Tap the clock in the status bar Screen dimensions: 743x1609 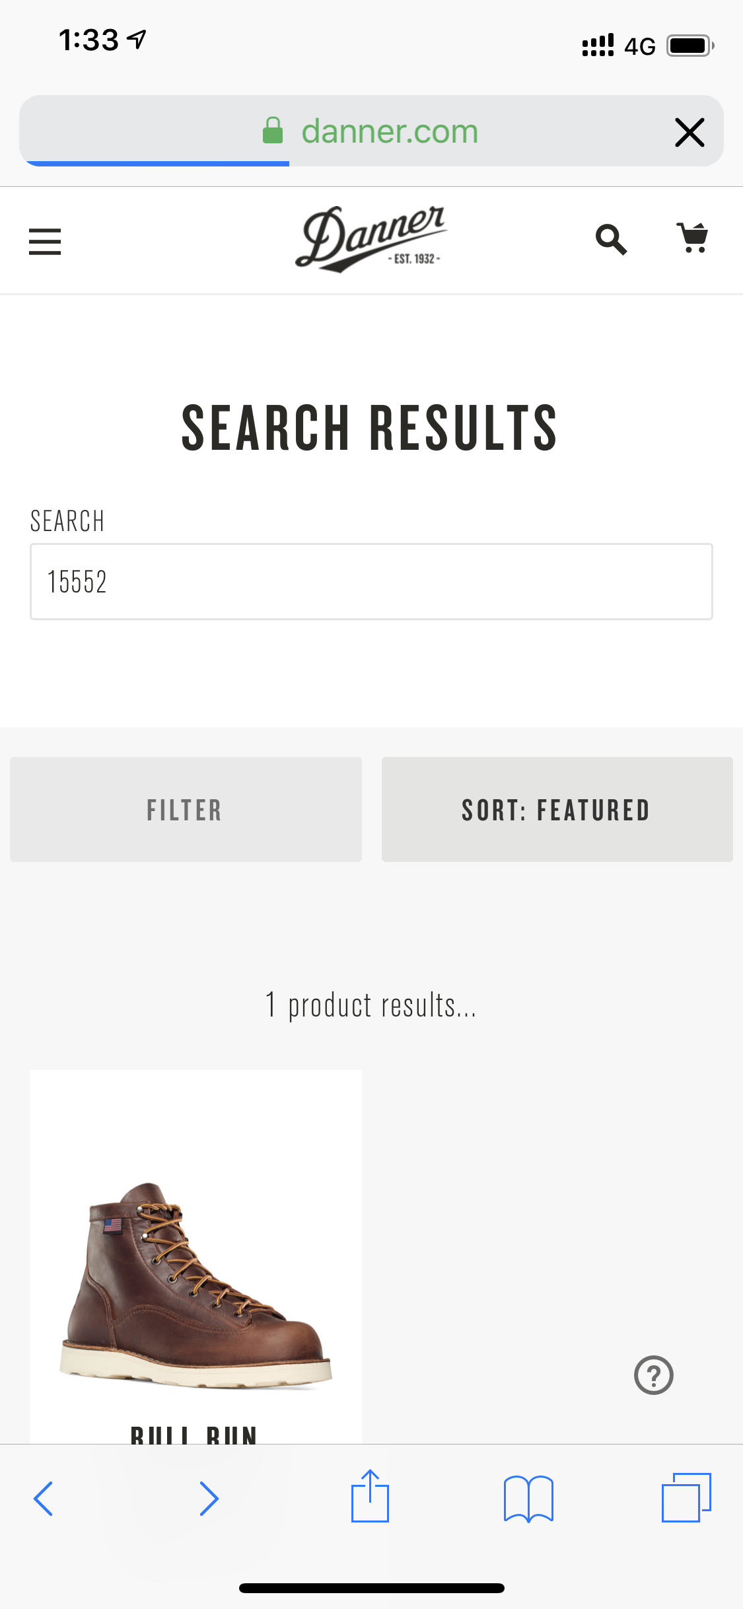pyautogui.click(x=89, y=41)
